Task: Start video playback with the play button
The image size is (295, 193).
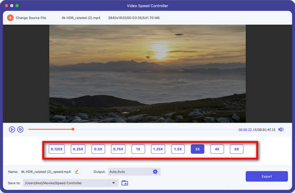Action: 12,129
